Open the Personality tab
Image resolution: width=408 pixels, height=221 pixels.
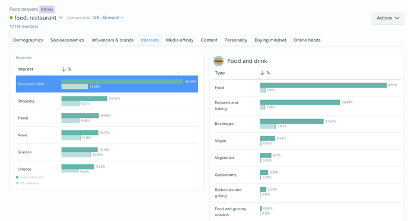[x=236, y=40]
